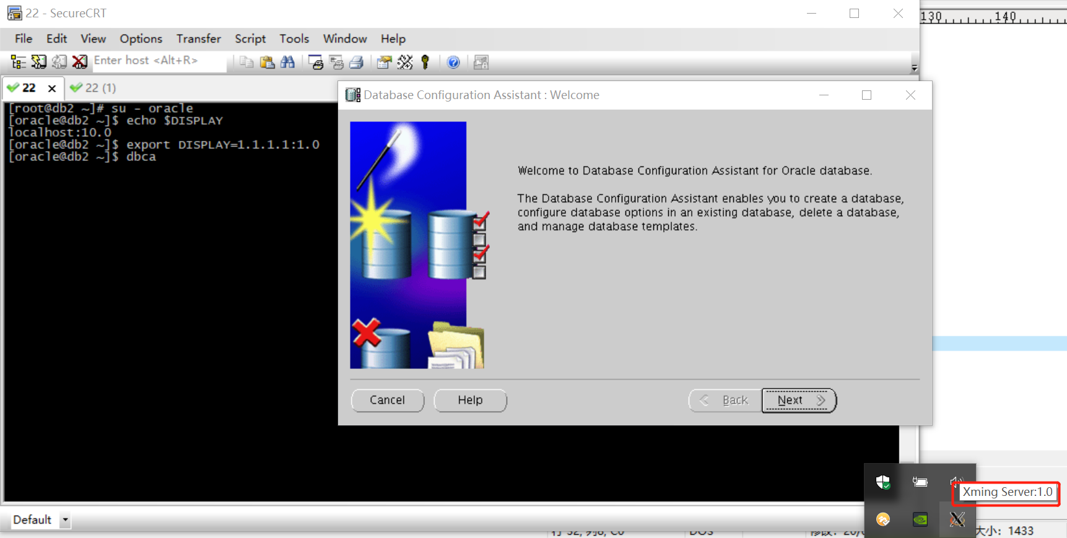Click the public key toolbar icon
1067x538 pixels.
425,62
